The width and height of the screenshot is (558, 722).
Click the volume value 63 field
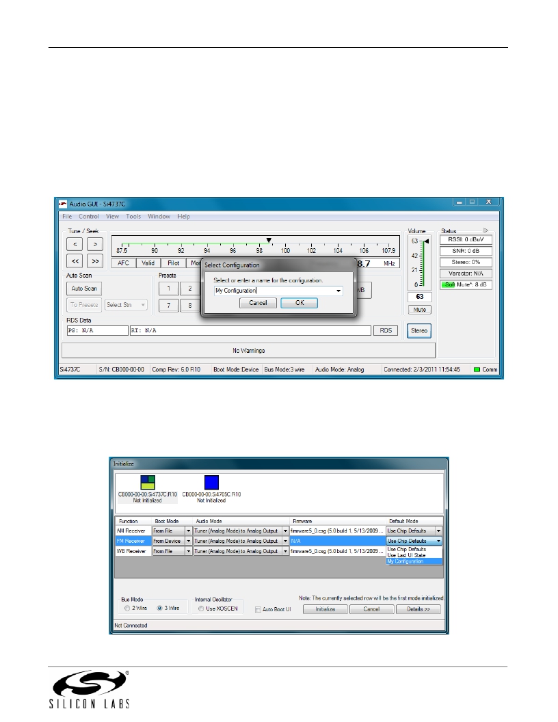pos(419,297)
